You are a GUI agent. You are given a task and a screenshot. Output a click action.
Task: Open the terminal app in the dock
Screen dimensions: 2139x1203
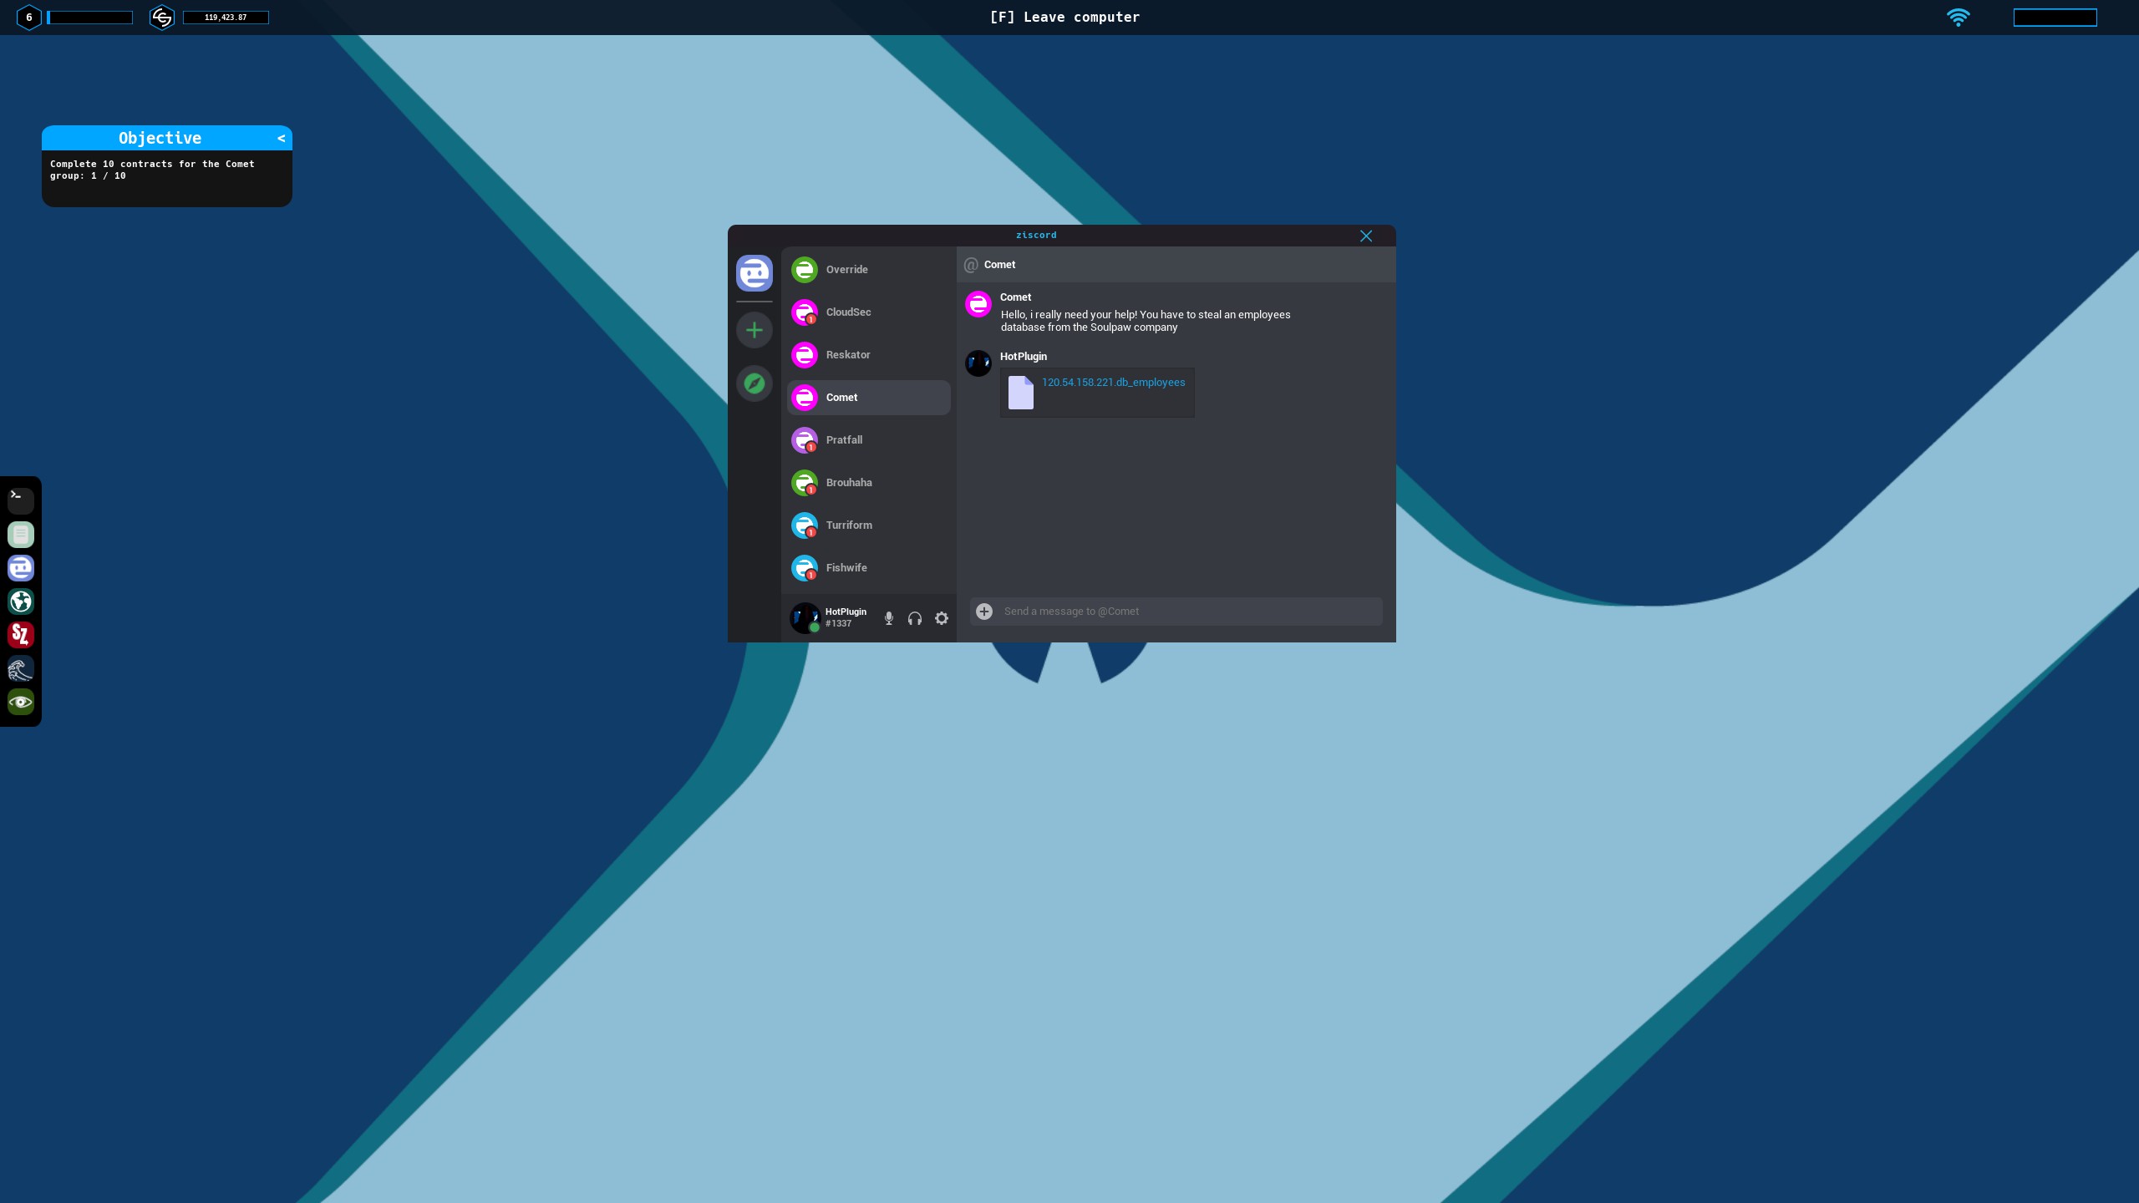coord(21,500)
